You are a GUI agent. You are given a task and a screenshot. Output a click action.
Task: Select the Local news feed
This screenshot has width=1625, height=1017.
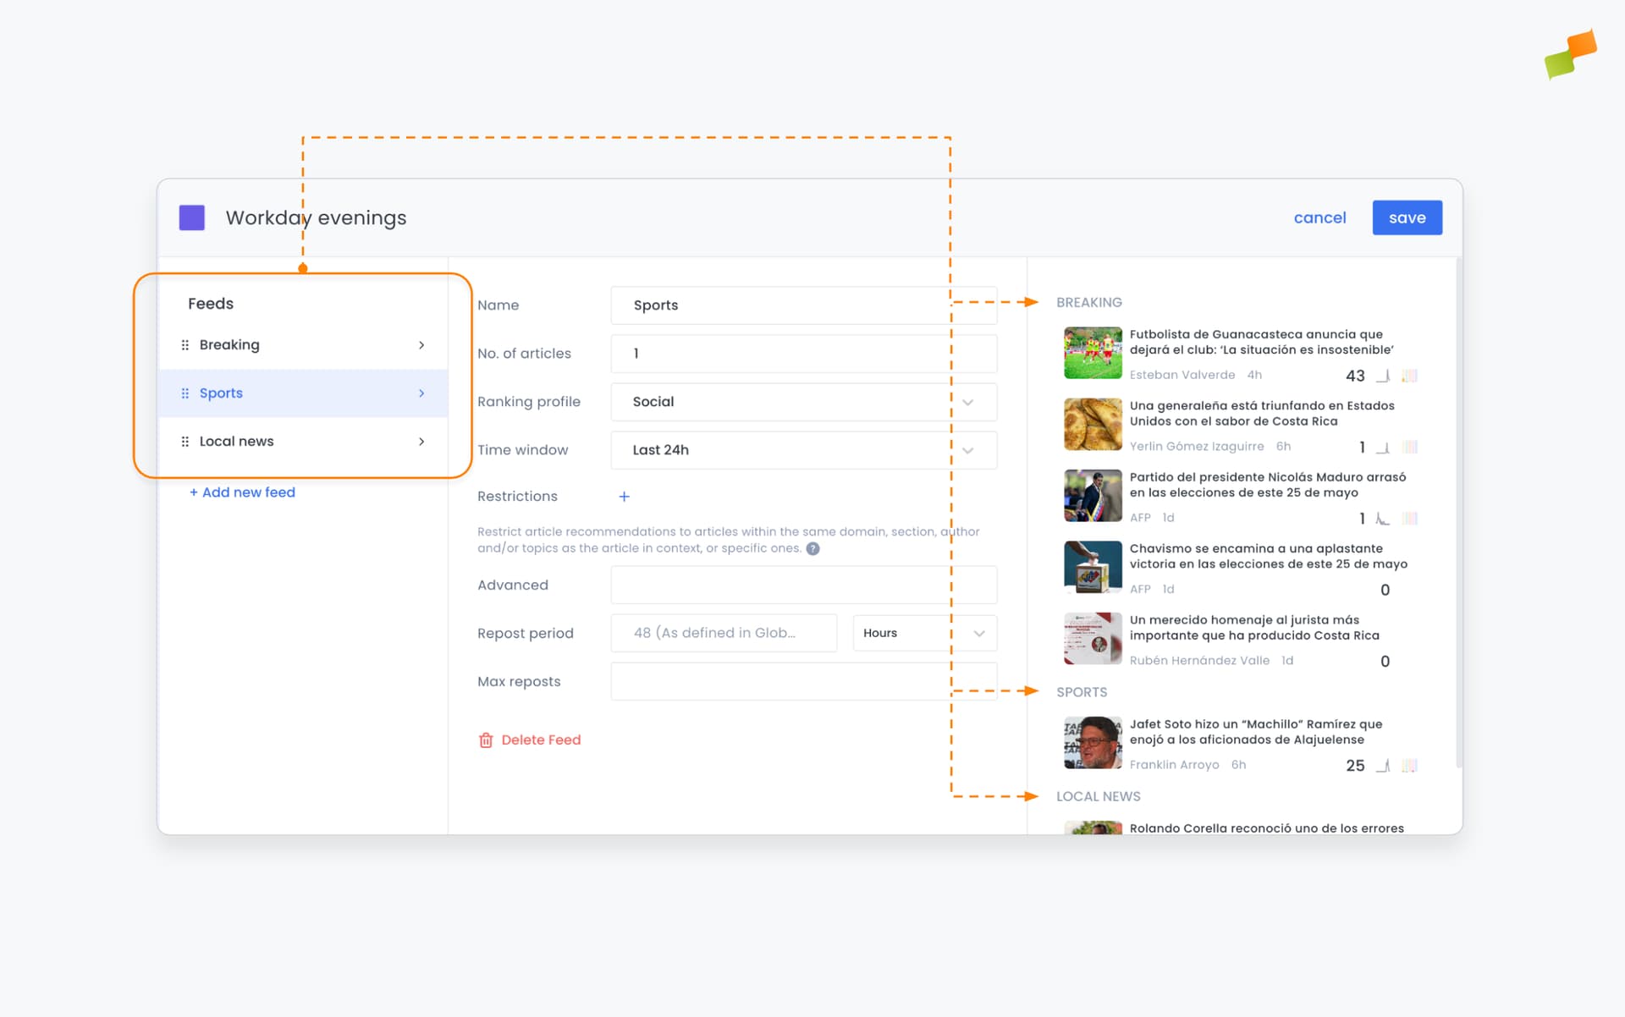[236, 441]
